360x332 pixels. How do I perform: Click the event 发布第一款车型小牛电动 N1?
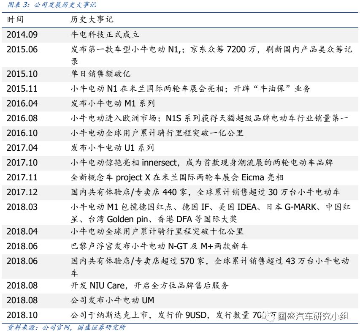[x=211, y=55]
